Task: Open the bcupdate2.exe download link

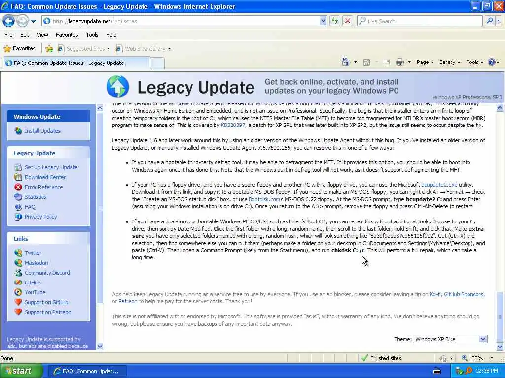Action: pyautogui.click(x=439, y=185)
